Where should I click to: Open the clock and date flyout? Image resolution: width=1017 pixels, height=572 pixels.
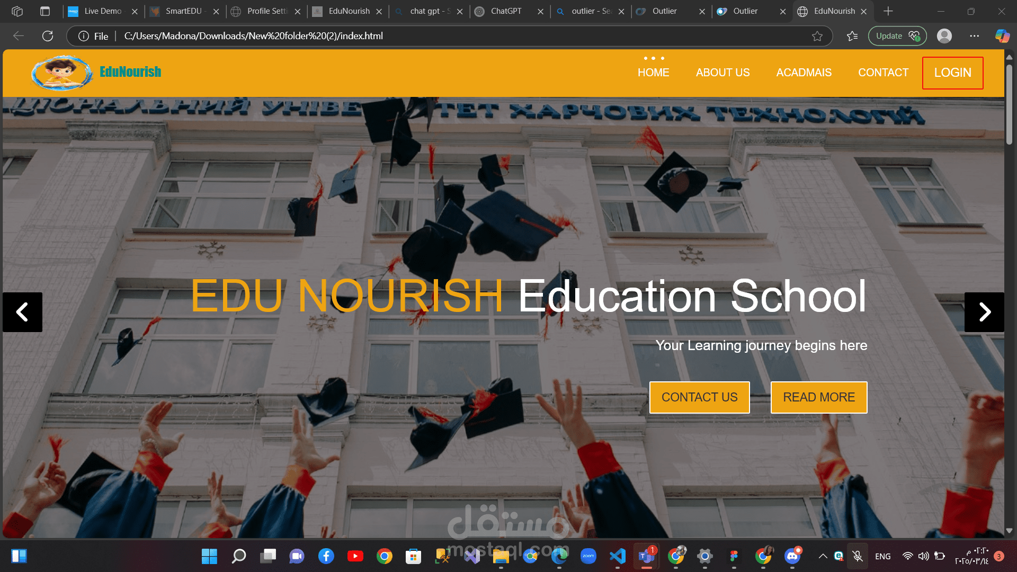coord(972,556)
